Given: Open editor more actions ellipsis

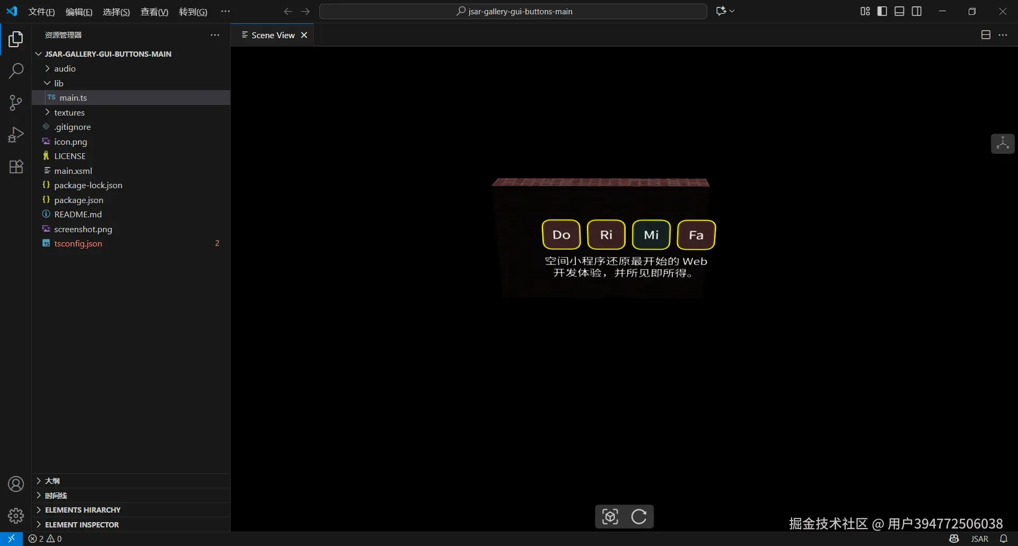Looking at the screenshot, I should (x=1003, y=35).
